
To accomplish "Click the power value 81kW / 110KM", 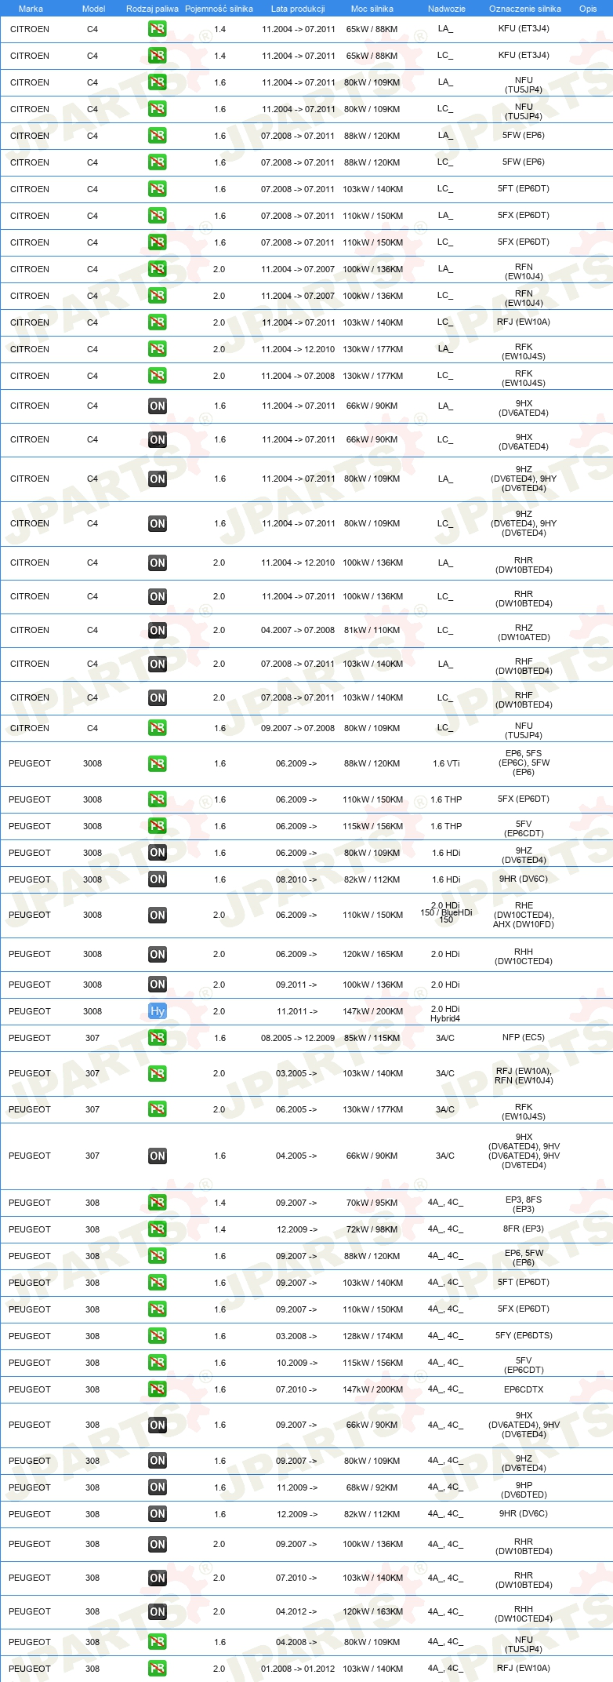I will tap(372, 630).
